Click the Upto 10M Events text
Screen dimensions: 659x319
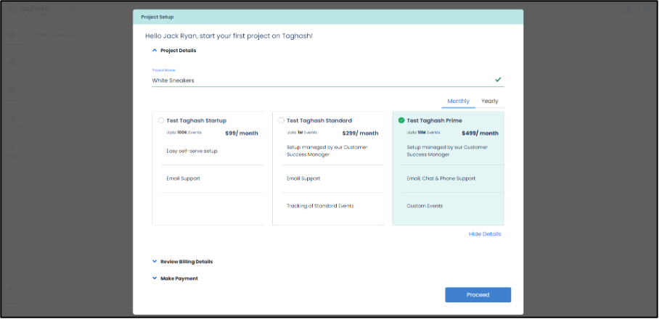pos(423,132)
